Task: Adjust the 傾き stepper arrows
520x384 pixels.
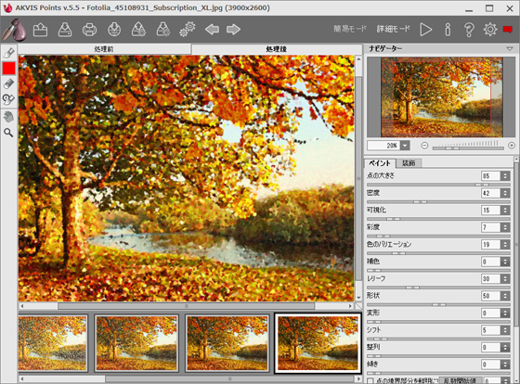Action: click(505, 365)
